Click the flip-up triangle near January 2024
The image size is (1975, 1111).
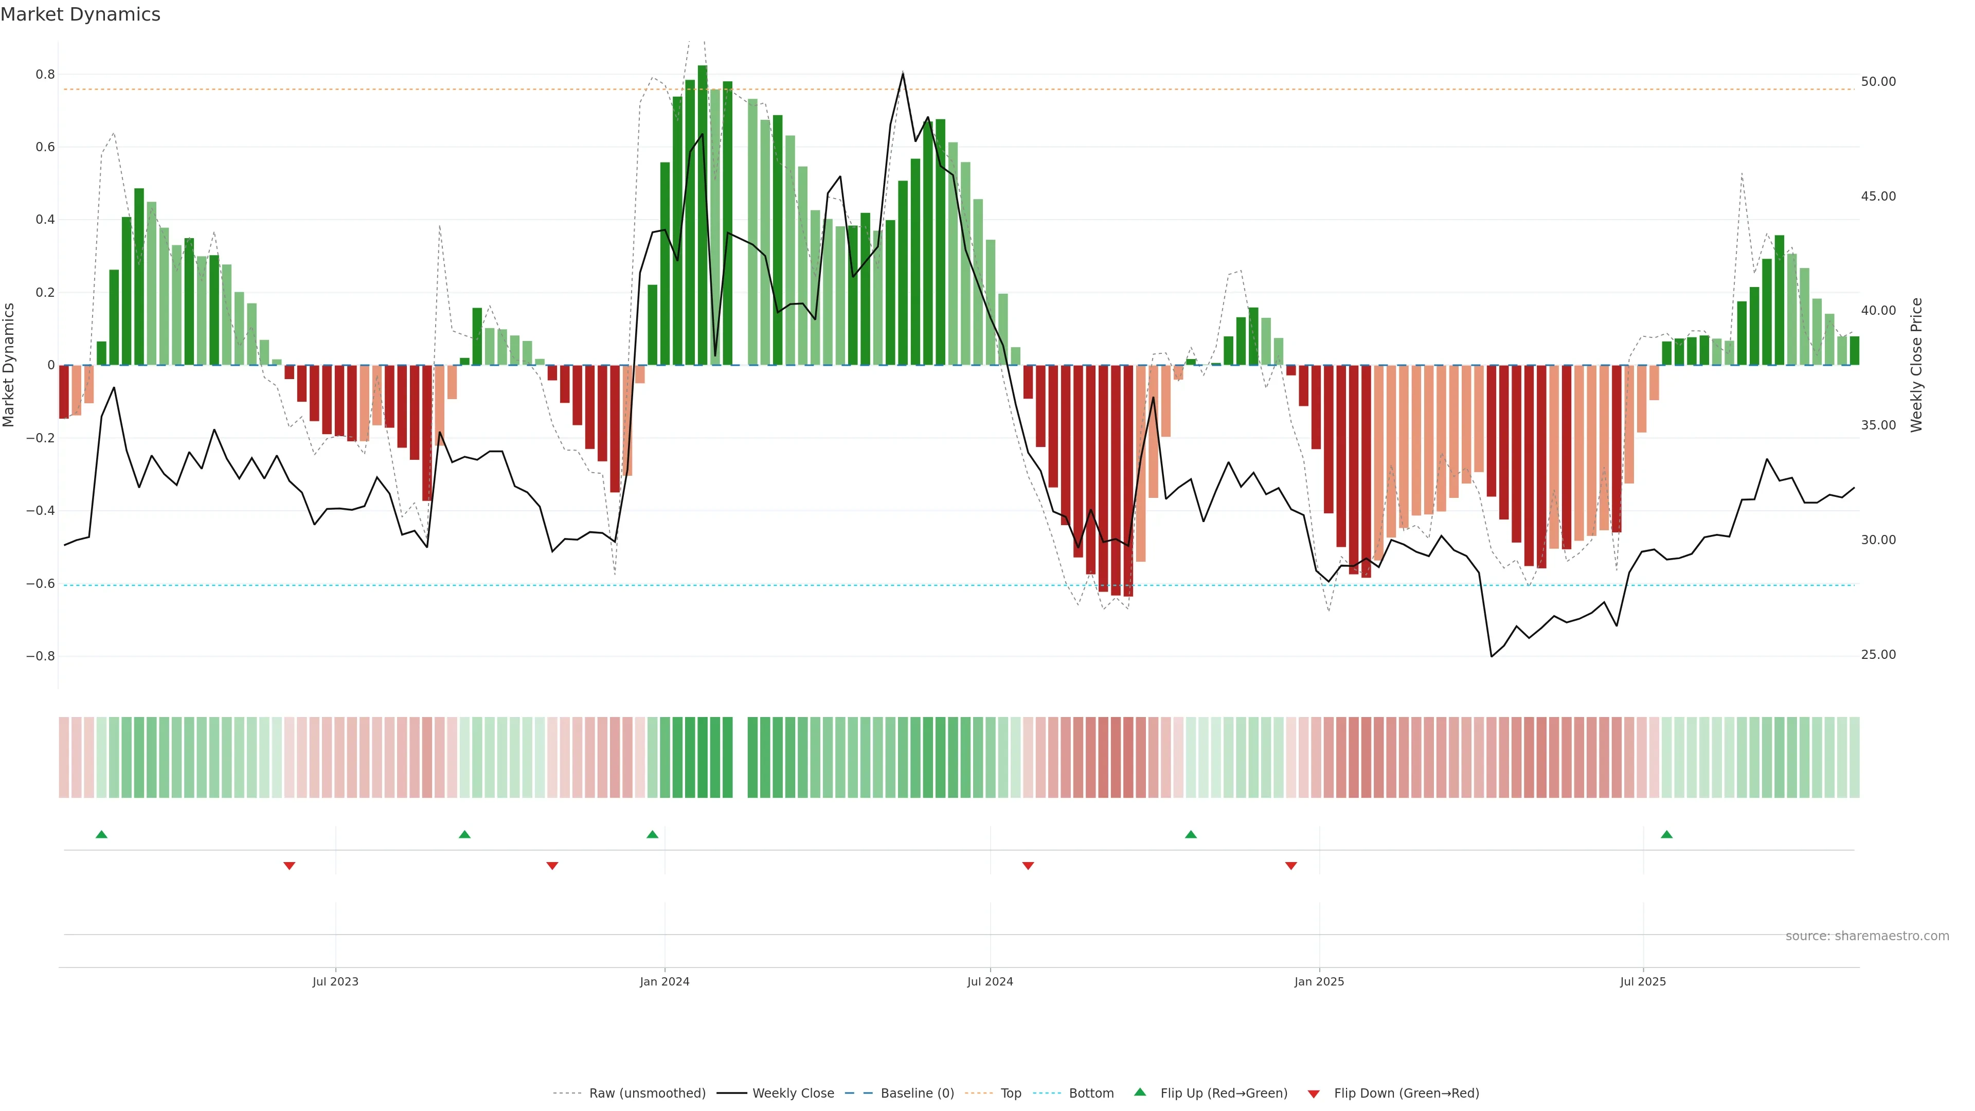coord(653,834)
